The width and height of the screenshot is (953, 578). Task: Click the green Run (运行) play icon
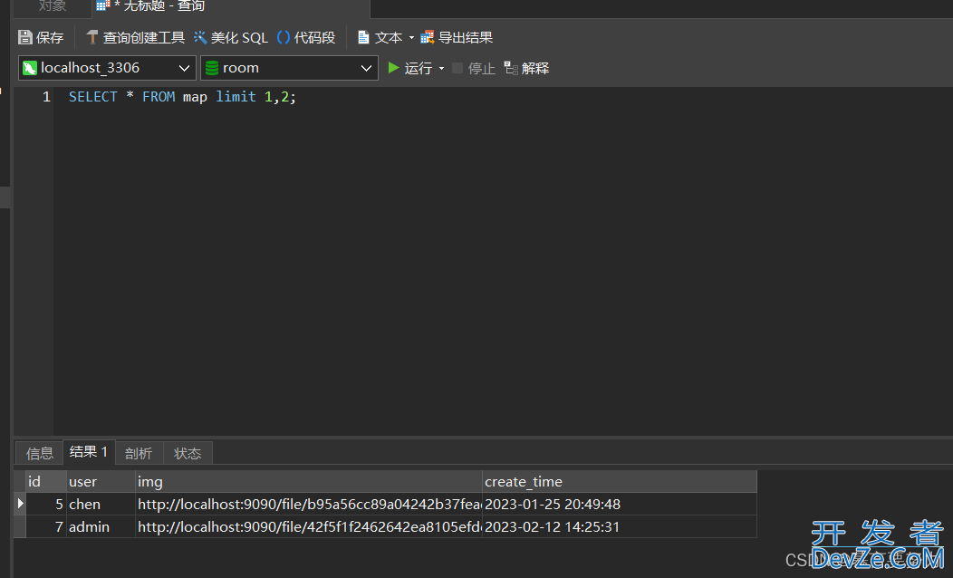[x=394, y=67]
